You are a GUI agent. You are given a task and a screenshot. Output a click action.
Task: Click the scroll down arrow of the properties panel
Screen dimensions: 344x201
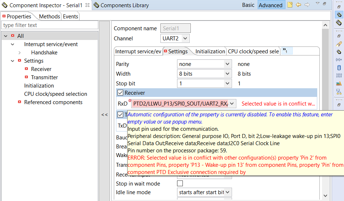[325, 196]
